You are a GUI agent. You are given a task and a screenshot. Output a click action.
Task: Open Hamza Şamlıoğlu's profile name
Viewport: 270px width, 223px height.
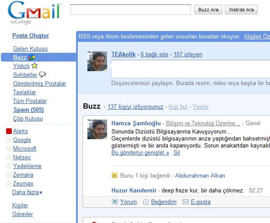[x=136, y=123]
